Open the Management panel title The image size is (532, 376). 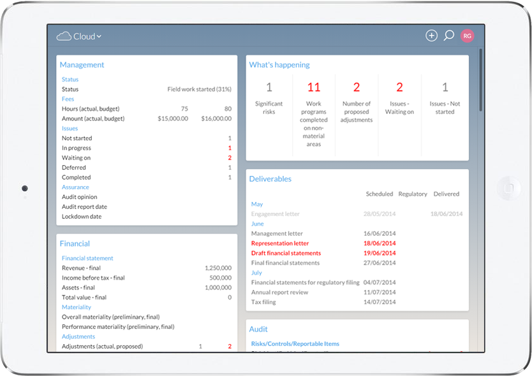82,65
